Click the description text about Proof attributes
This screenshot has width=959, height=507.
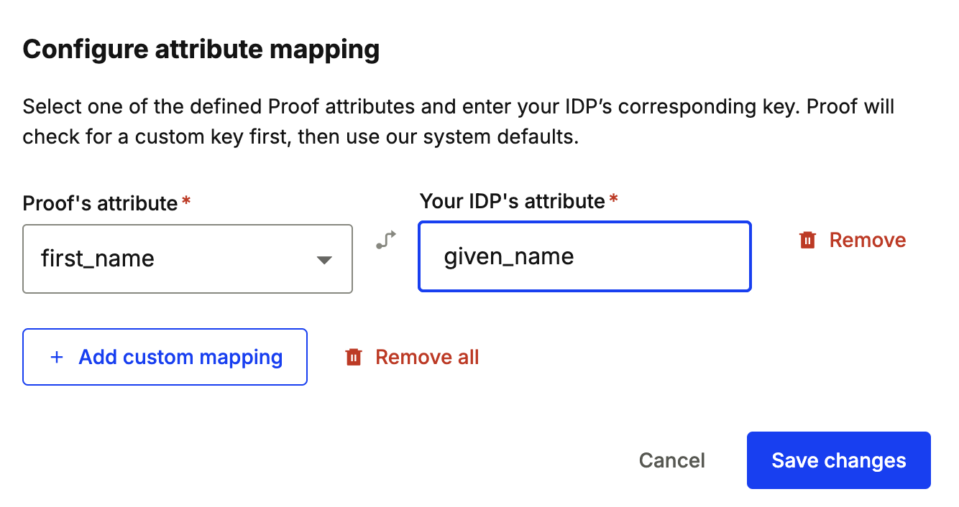[x=459, y=121]
